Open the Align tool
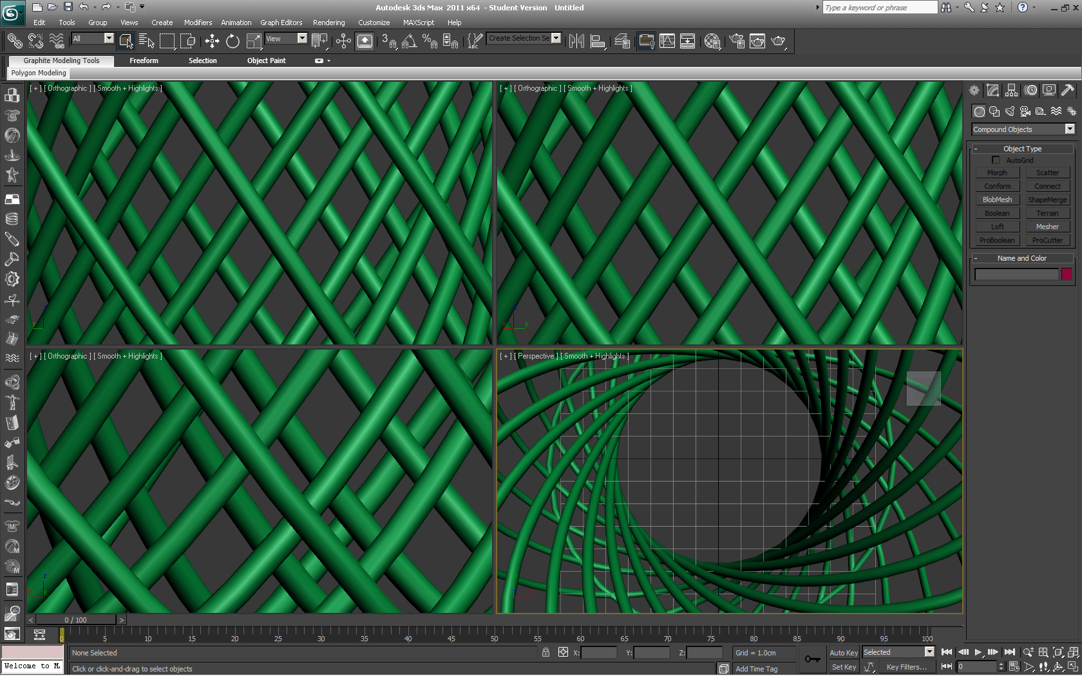Image resolution: width=1082 pixels, height=676 pixels. click(x=598, y=41)
